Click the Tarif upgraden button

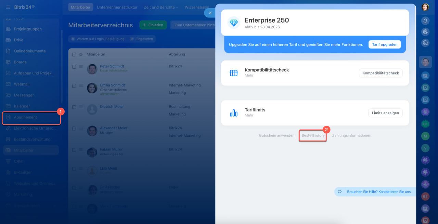(385, 44)
